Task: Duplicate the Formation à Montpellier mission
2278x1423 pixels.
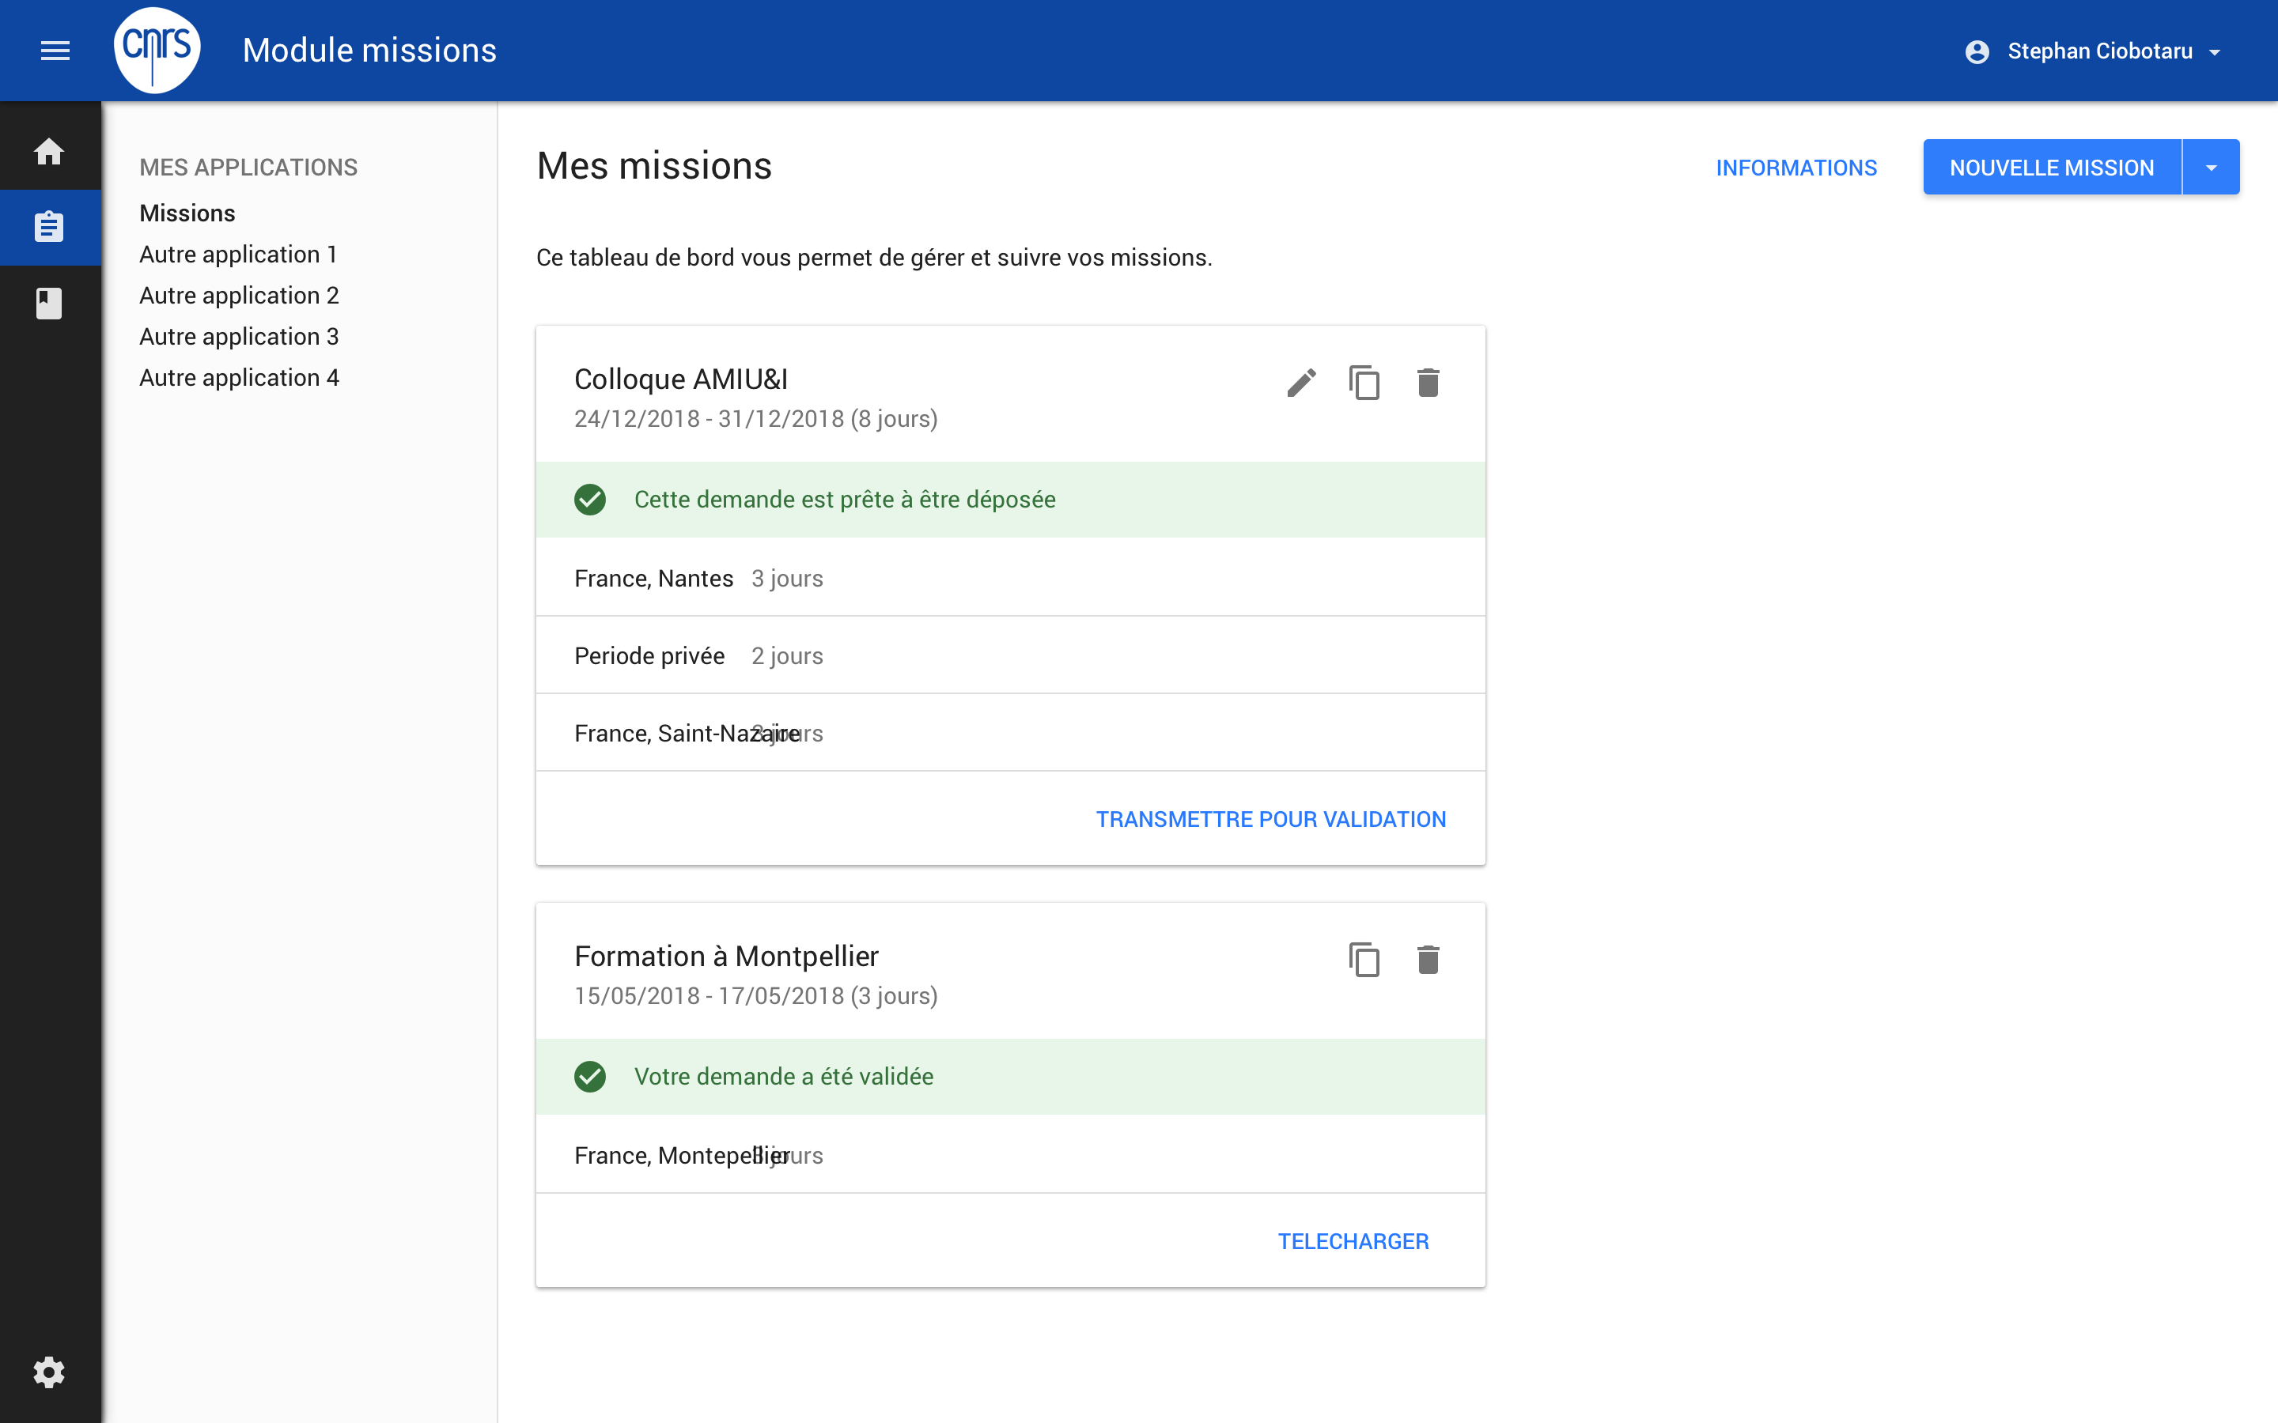Action: (x=1365, y=959)
